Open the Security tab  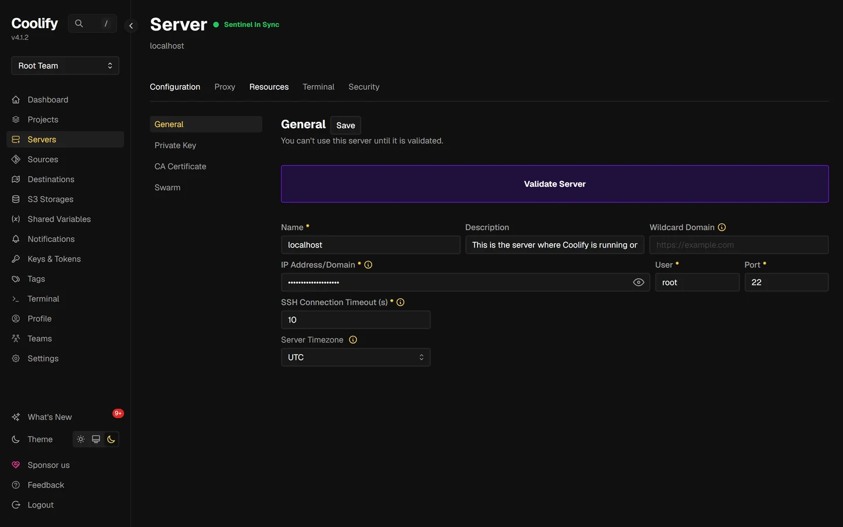tap(364, 87)
